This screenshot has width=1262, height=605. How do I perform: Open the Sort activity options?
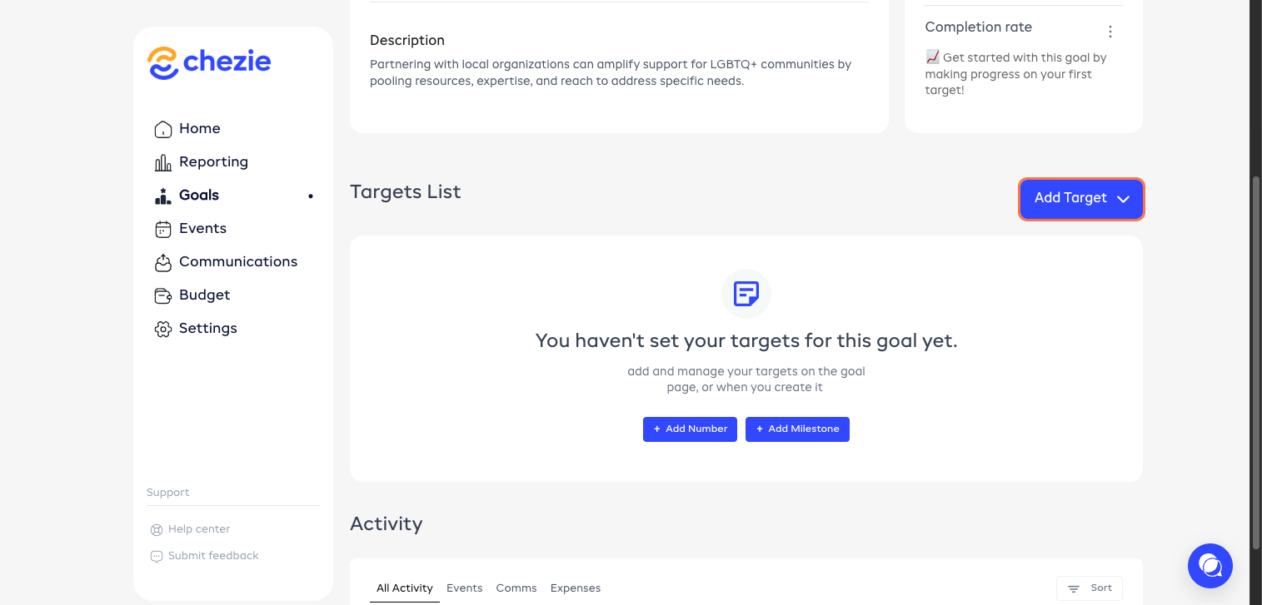pyautogui.click(x=1090, y=588)
